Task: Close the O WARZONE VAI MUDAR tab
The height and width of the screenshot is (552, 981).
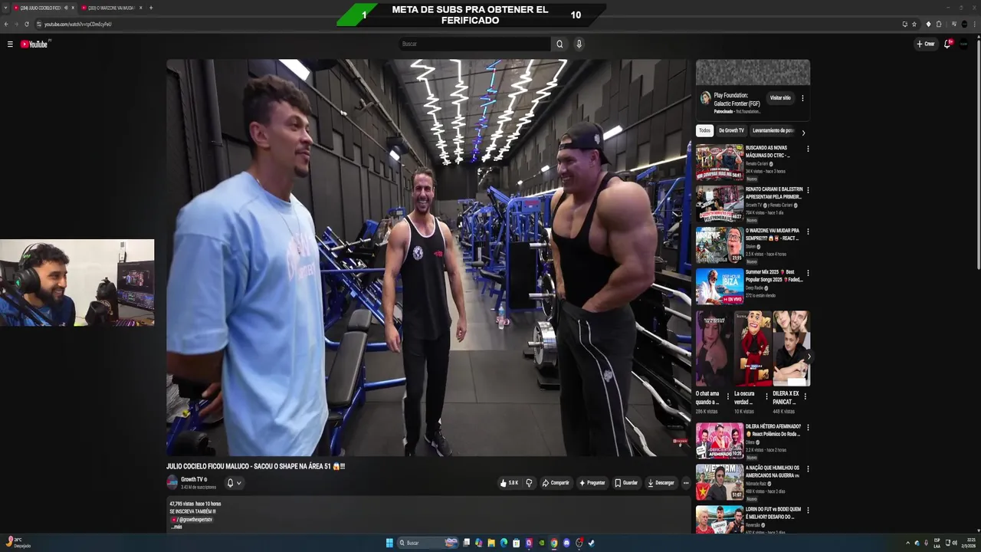Action: point(140,8)
